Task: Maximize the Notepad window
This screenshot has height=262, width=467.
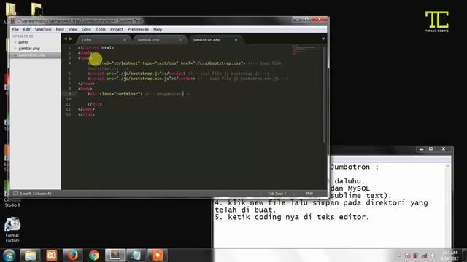Action: 431,149
